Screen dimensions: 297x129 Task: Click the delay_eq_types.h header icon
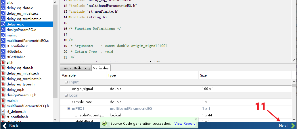[3, 84]
